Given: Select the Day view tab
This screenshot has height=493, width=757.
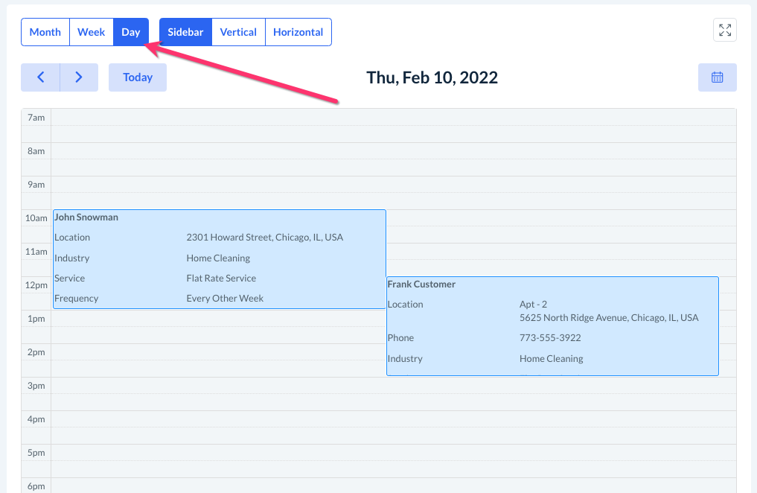Looking at the screenshot, I should point(131,32).
